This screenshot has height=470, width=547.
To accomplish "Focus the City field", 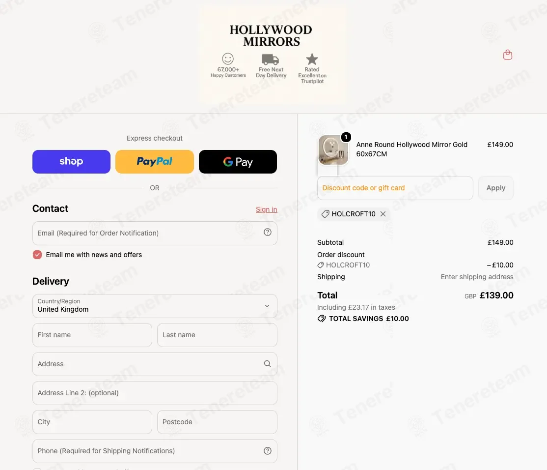I will coord(92,422).
